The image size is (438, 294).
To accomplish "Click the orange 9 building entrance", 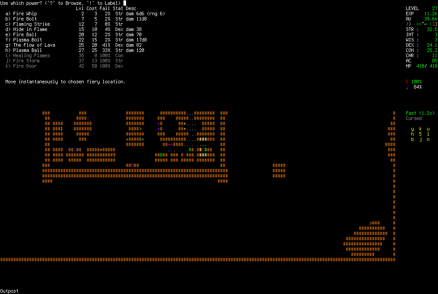I will 114,155.
